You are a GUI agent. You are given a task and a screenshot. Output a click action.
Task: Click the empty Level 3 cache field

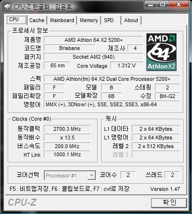coord(156,154)
